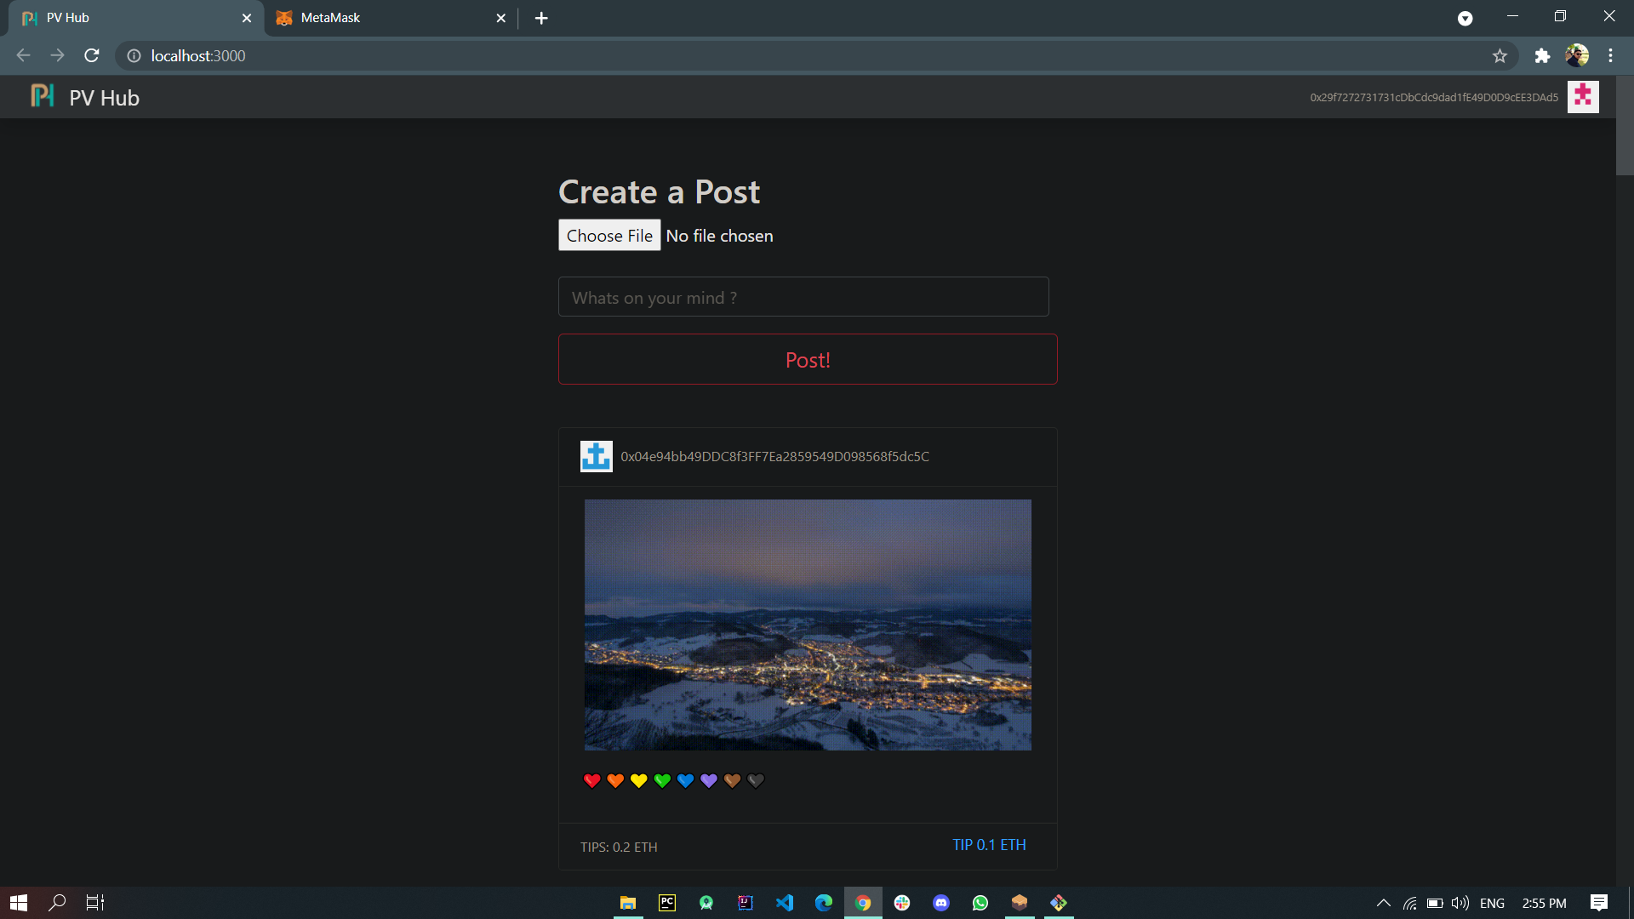The height and width of the screenshot is (919, 1634).
Task: Select the orange heart color reaction
Action: point(615,780)
